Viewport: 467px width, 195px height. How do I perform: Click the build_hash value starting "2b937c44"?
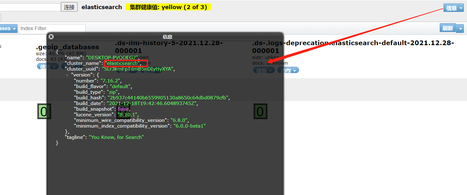[168, 98]
